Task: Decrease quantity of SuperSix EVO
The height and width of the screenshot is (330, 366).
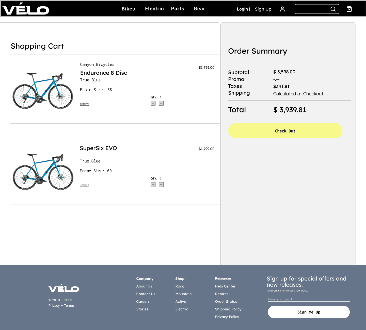Action: coord(161,185)
